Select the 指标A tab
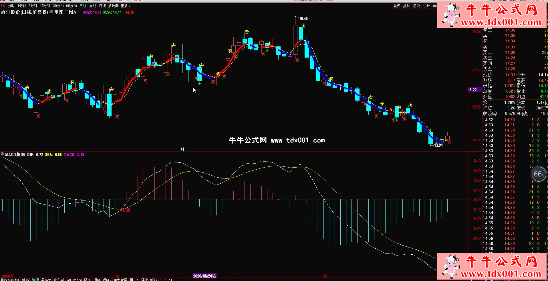 5,280
